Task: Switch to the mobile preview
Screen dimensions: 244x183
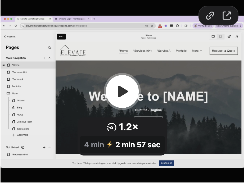Action: point(220,37)
